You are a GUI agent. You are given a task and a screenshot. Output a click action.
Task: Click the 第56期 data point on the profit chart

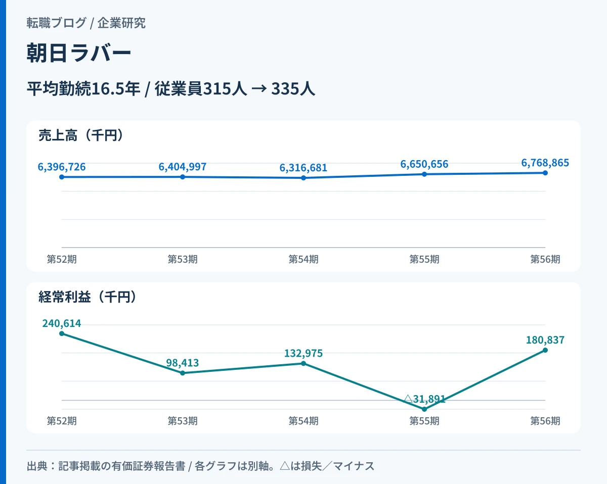tap(545, 350)
